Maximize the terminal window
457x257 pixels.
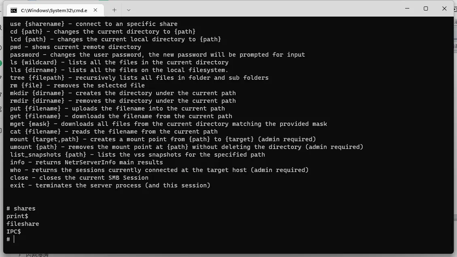(x=425, y=8)
